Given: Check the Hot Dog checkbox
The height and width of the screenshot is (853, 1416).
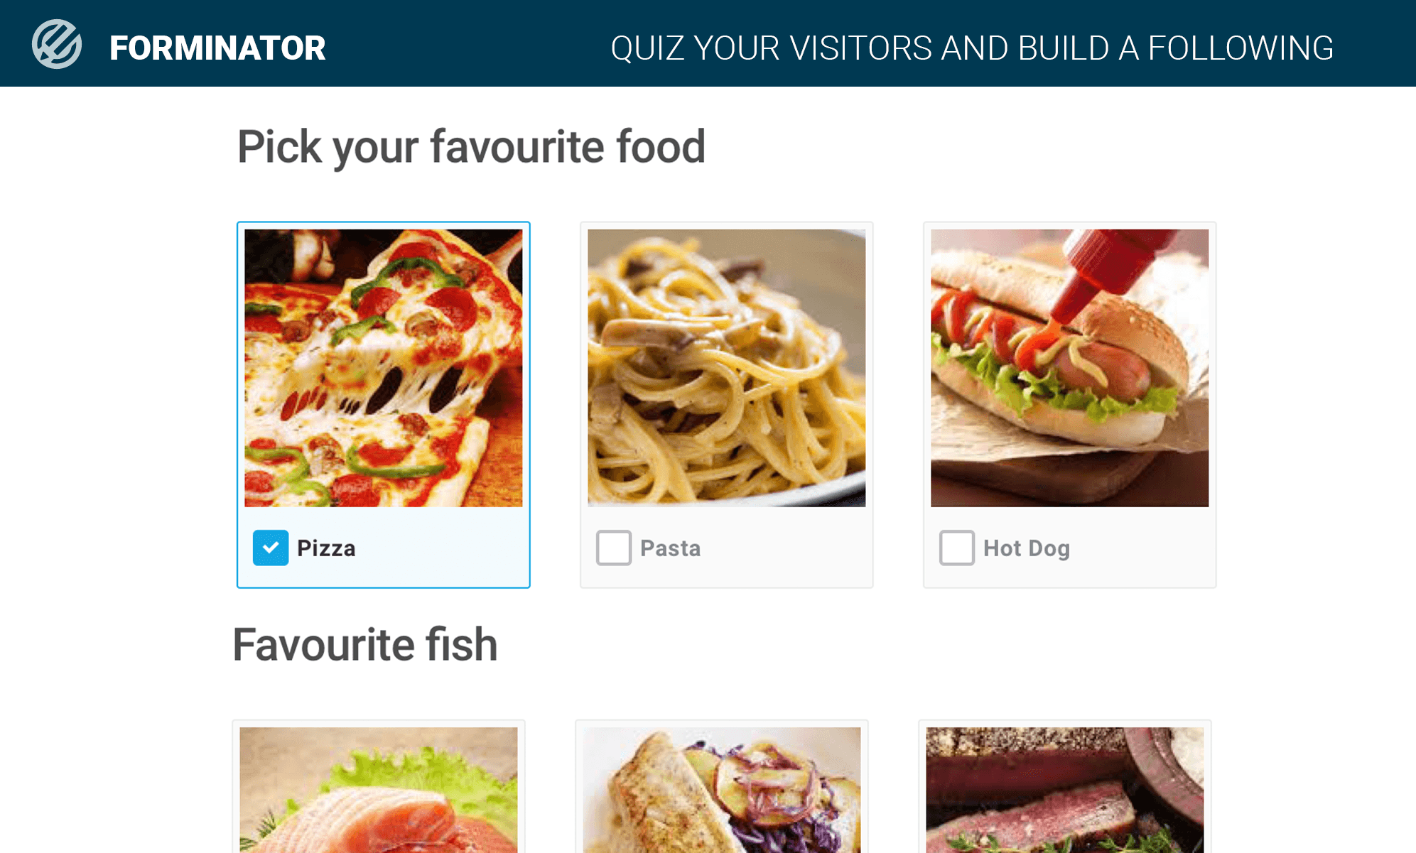Looking at the screenshot, I should pos(957,548).
